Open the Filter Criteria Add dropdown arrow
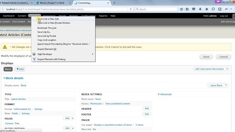The height and width of the screenshot is (132, 235). tap(73, 128)
